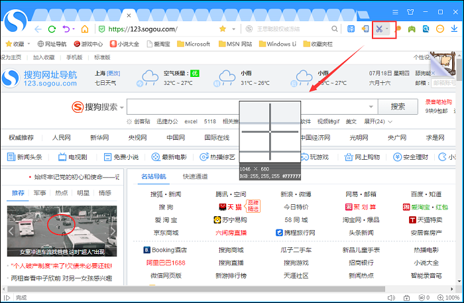Viewport: 464px width, 303px height.
Task: Reload the page with refresh icon
Action: 52,29
